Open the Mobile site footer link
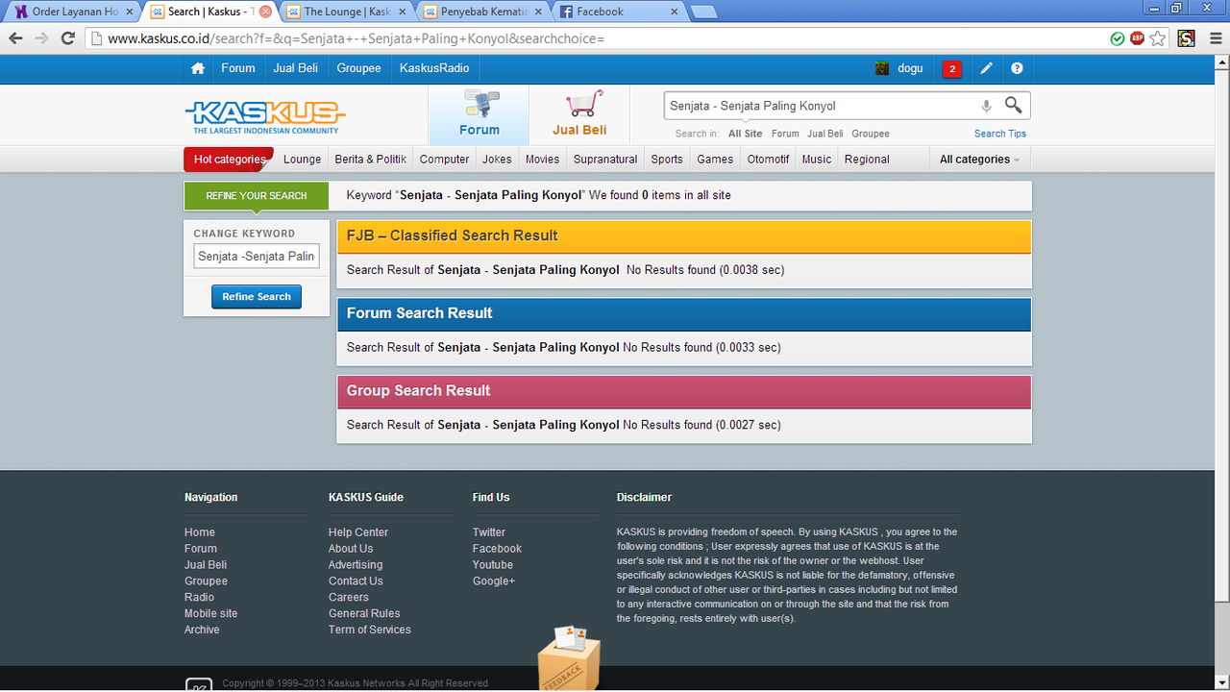Screen dimensions: 1230x692 (x=211, y=614)
